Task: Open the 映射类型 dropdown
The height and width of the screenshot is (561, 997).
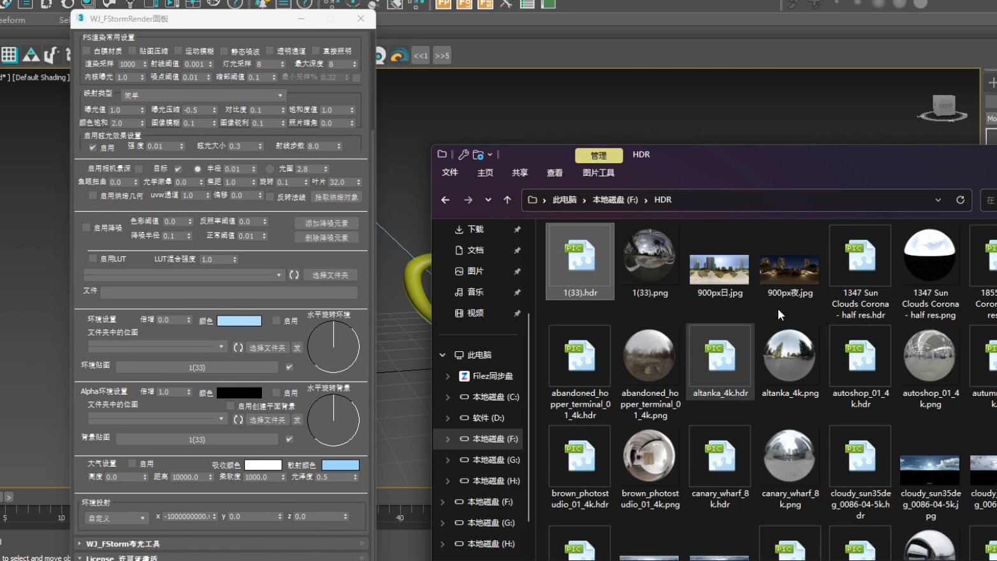Action: point(203,95)
